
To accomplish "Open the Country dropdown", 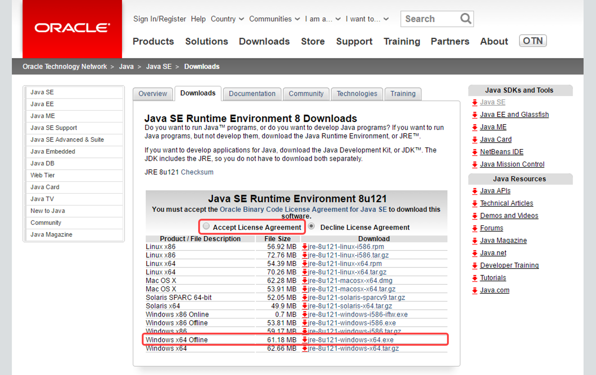I will click(x=227, y=19).
